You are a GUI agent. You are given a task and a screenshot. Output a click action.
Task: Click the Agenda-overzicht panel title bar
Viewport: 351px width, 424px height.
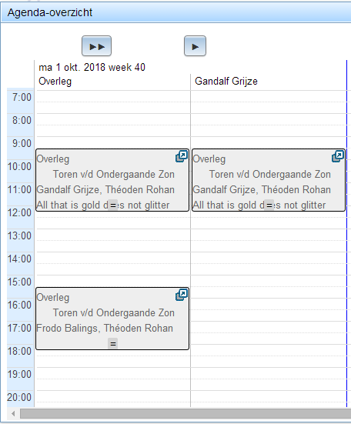tap(176, 12)
